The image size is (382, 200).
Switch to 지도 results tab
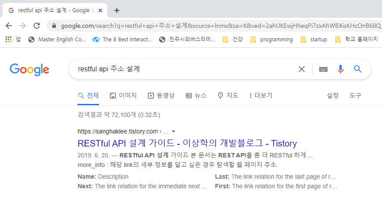pyautogui.click(x=228, y=96)
